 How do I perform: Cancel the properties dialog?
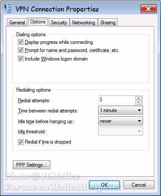[x=139, y=184]
